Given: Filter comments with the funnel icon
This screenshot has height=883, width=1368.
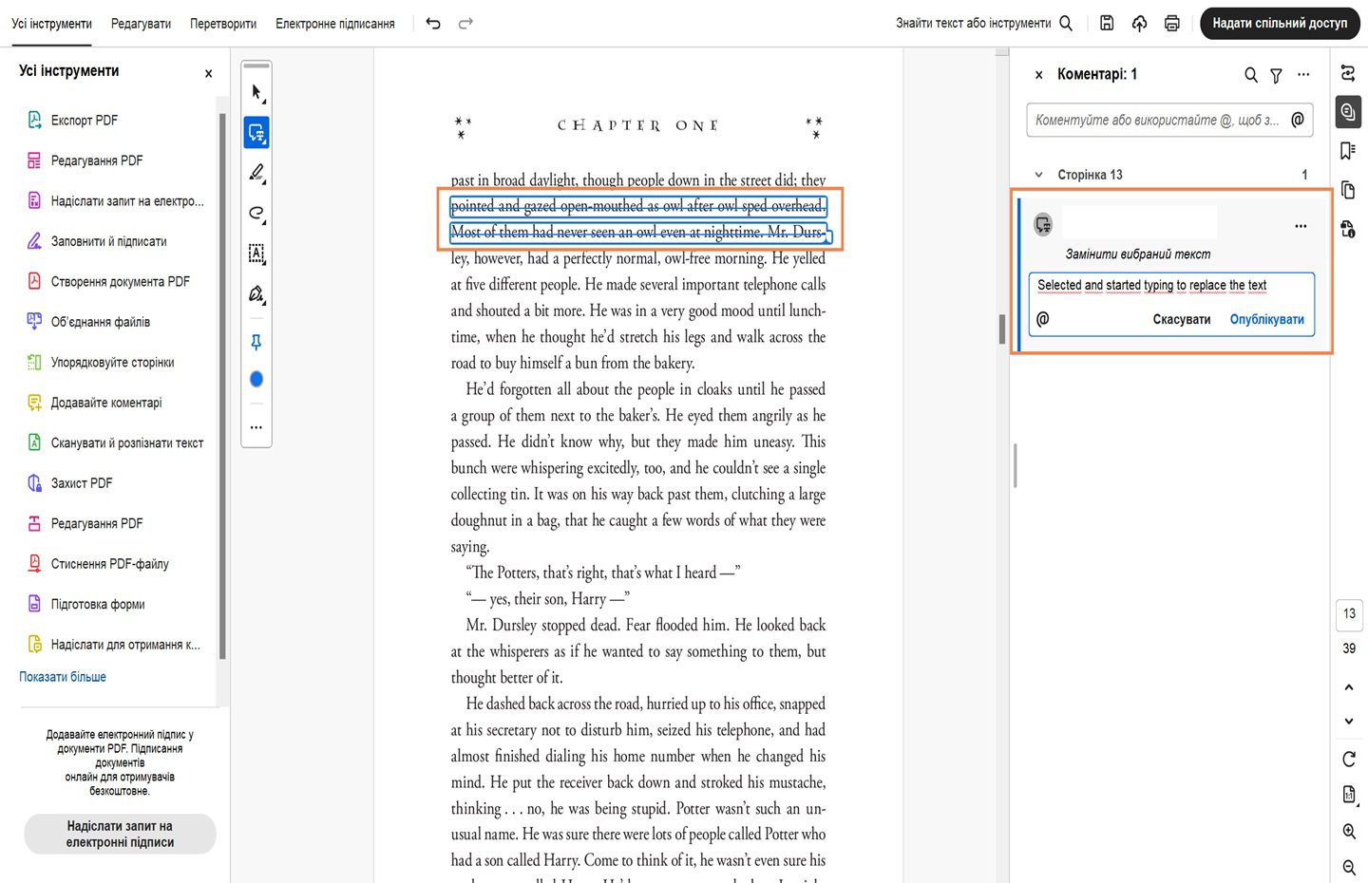Looking at the screenshot, I should (1276, 75).
